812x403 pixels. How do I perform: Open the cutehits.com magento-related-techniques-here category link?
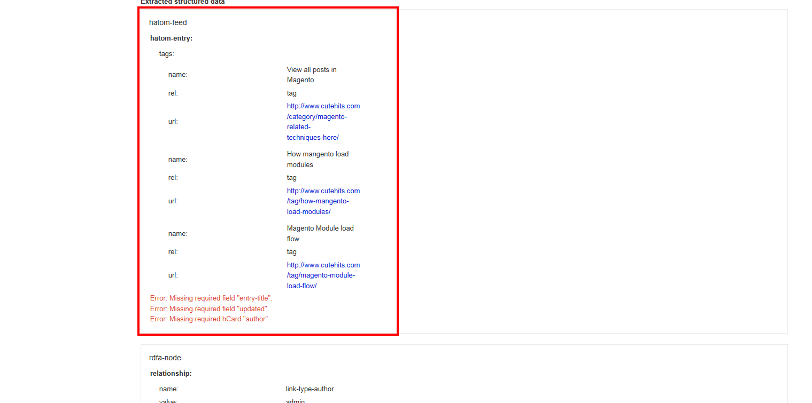pyautogui.click(x=323, y=122)
